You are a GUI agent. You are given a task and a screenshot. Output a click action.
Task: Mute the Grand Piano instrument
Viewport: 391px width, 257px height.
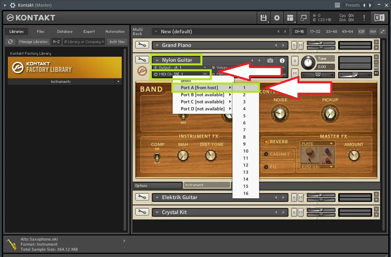pyautogui.click(x=301, y=45)
